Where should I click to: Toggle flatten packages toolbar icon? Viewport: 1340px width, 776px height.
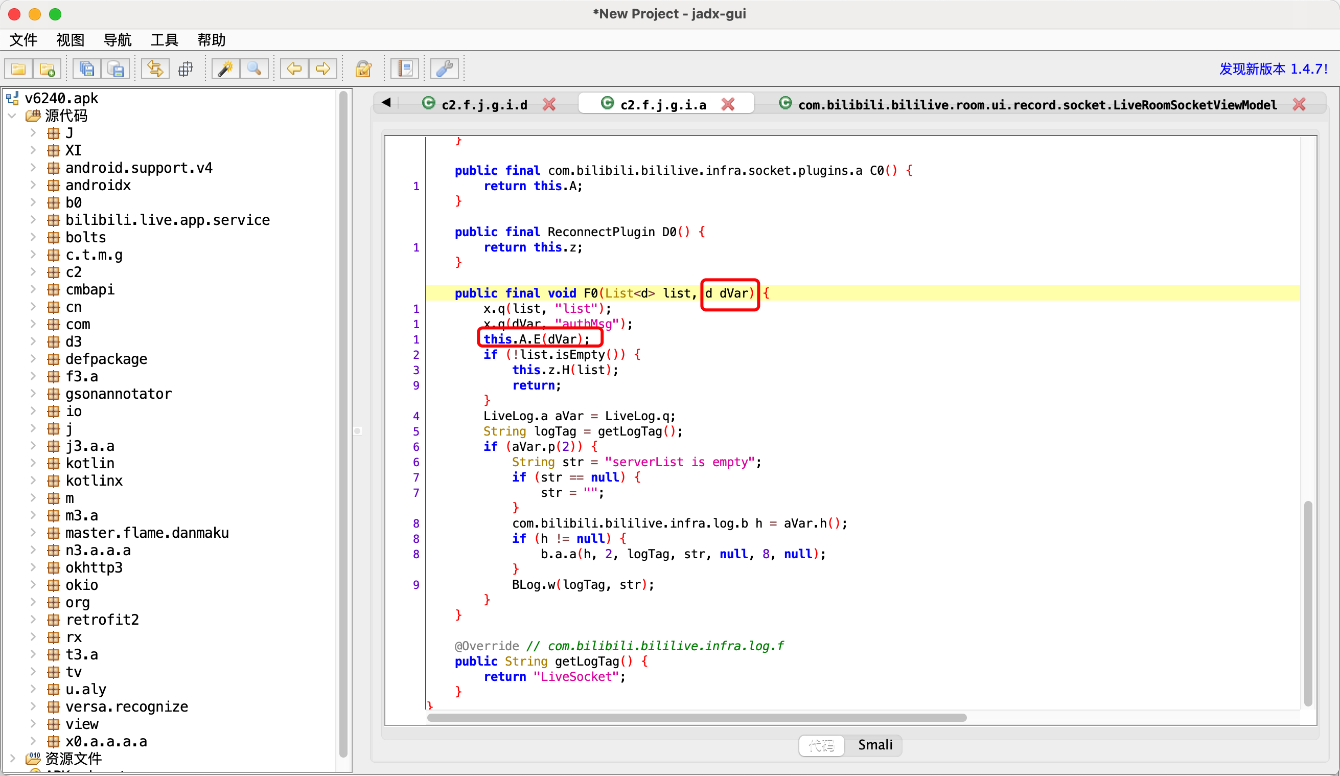click(186, 69)
